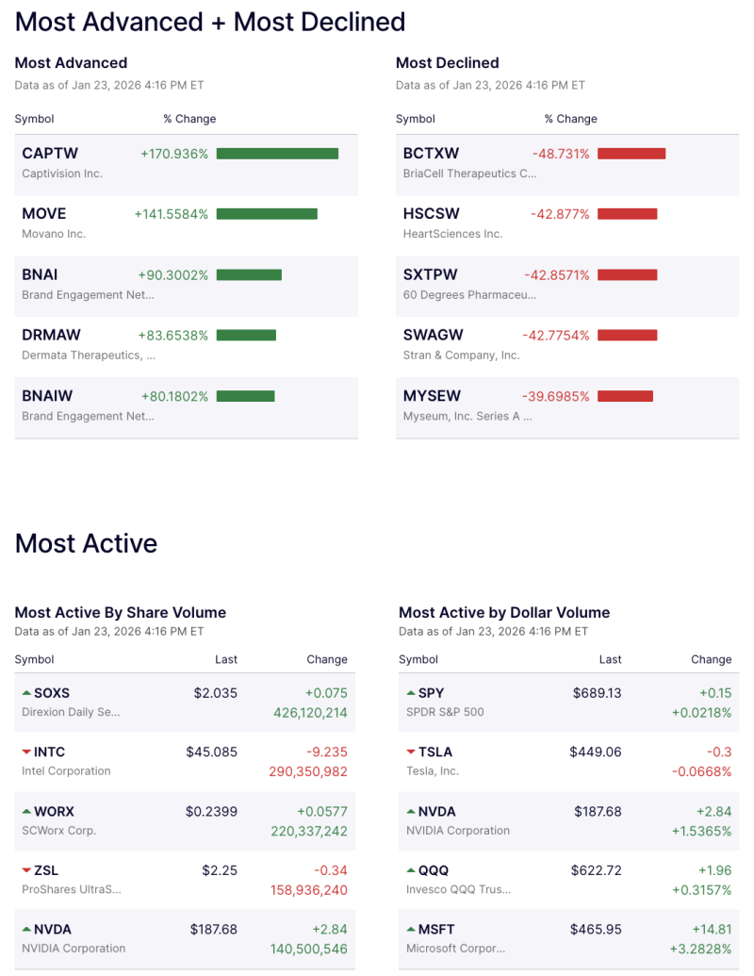Click CAPTW's green percent change bar
Screen dimensions: 754x976
pyautogui.click(x=276, y=152)
